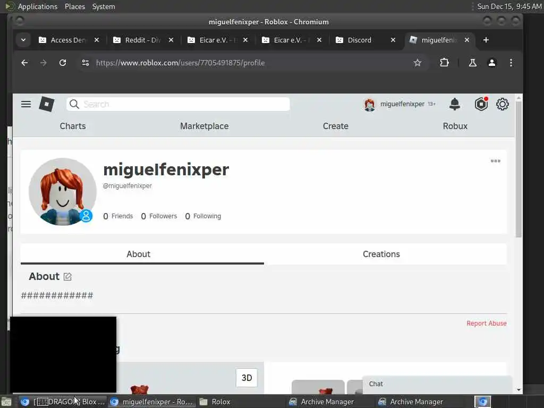Click miguelfenixper username link in header

[402, 104]
